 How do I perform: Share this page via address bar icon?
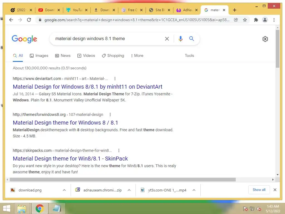coord(236,20)
